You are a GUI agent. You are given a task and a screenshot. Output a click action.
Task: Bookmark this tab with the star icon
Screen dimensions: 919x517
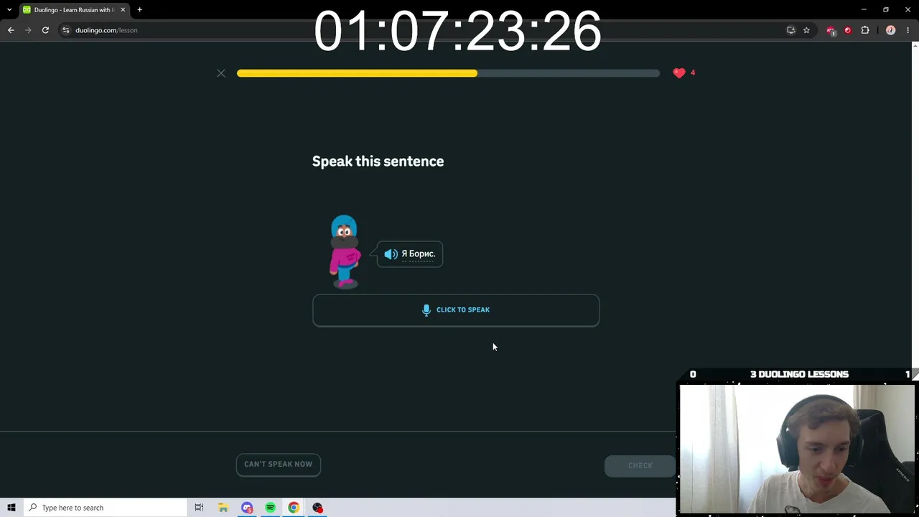click(806, 30)
